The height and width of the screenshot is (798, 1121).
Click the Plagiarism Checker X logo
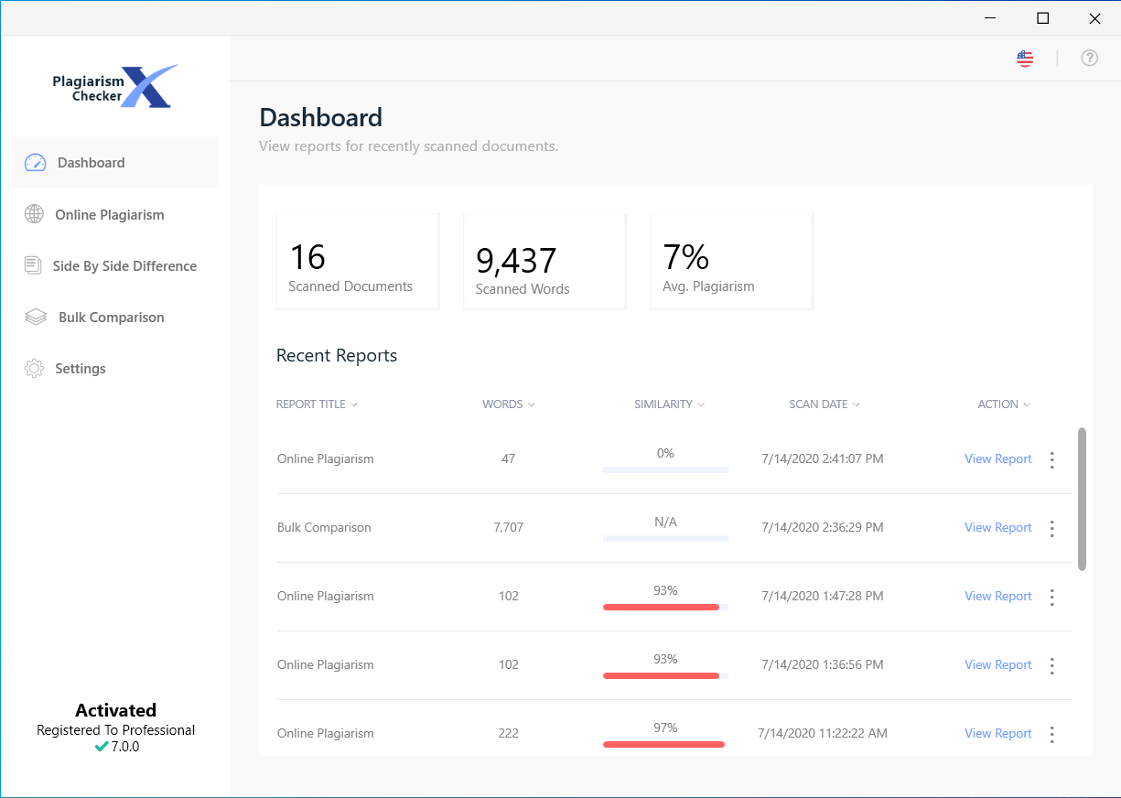(x=115, y=87)
